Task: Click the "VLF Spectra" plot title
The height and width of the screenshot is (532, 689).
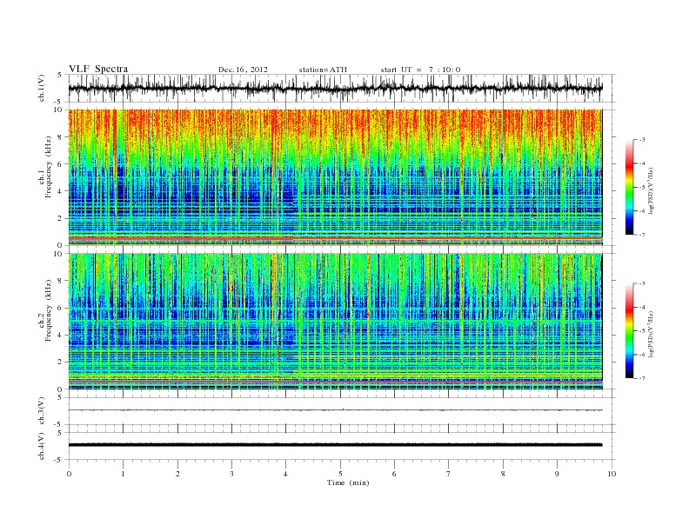Action: click(x=98, y=69)
